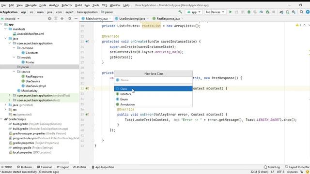Viewport: 310px width, 174px height.
Task: Open the Profile app icon
Action: point(261,12)
